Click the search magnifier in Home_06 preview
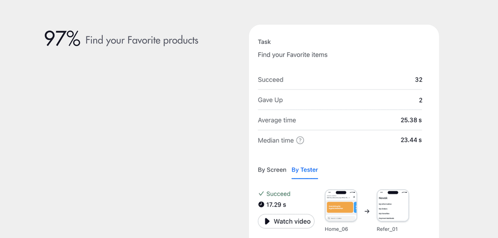Image resolution: width=498 pixels, height=238 pixels. (329, 218)
